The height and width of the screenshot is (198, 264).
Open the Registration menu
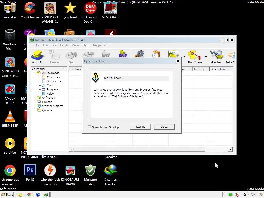pyautogui.click(x=102, y=45)
